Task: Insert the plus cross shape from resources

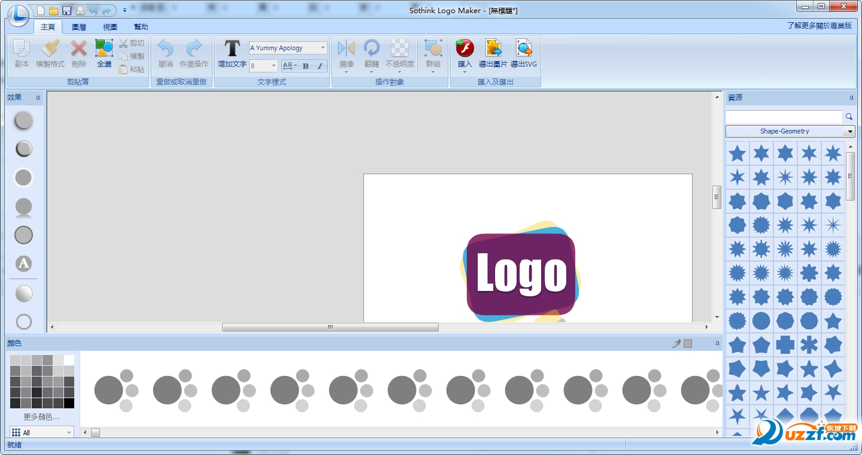Action: (x=785, y=345)
